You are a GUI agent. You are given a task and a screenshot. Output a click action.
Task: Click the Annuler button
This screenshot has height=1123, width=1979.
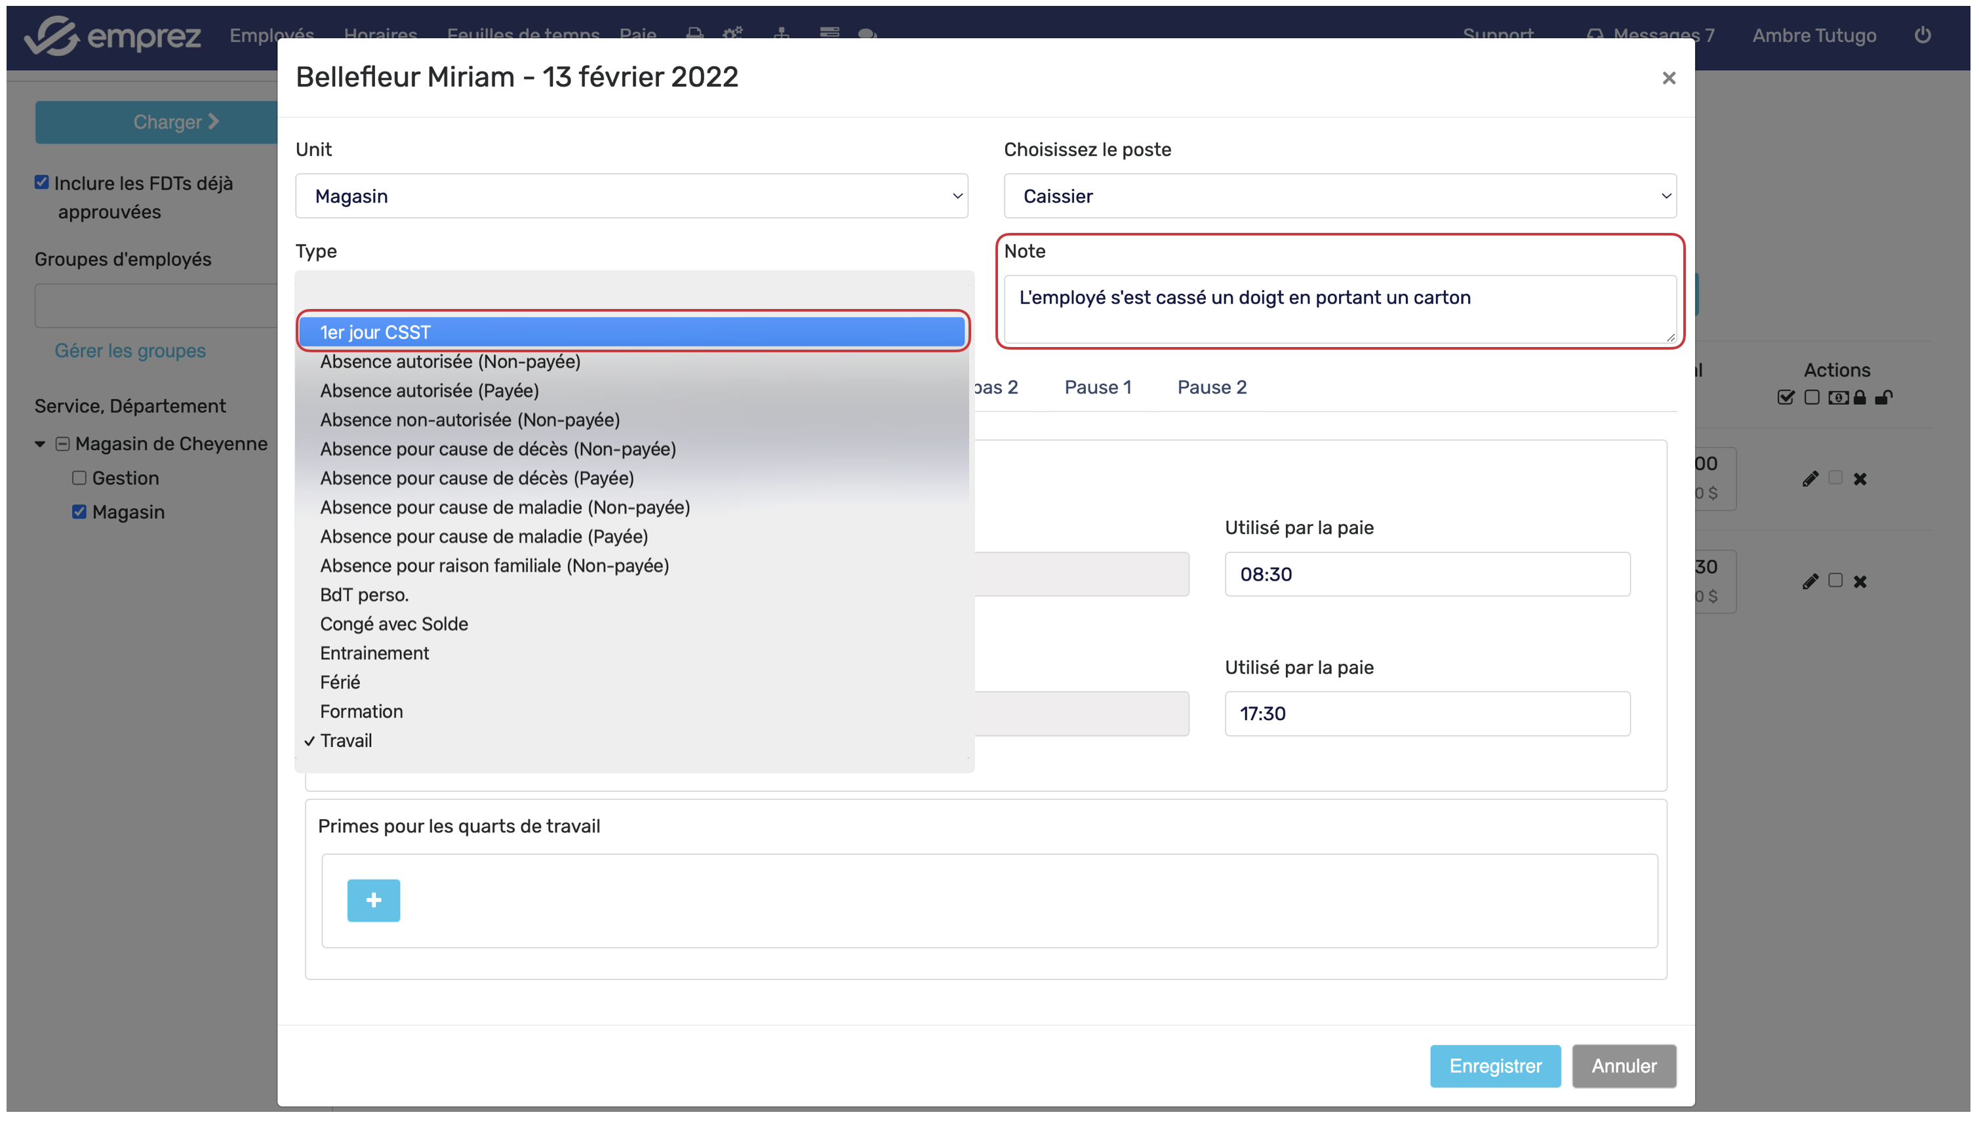click(1623, 1066)
